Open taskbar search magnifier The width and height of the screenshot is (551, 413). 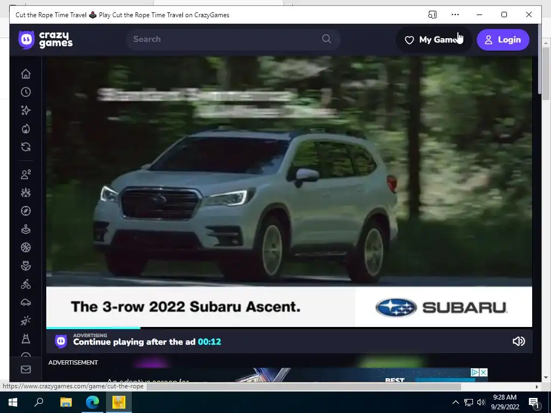(39, 402)
